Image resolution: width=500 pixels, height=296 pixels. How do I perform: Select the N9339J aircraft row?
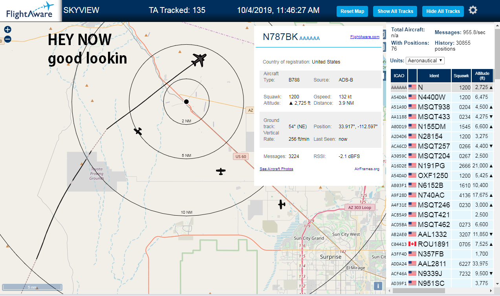click(x=442, y=274)
